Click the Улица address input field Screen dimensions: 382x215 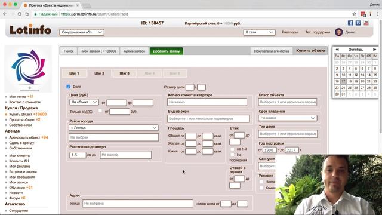pos(138,203)
